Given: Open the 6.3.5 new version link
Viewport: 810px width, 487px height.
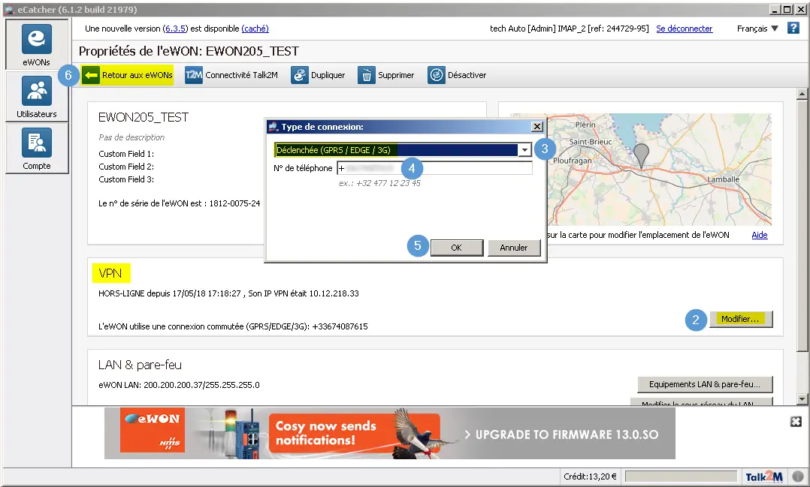Looking at the screenshot, I should click(175, 29).
